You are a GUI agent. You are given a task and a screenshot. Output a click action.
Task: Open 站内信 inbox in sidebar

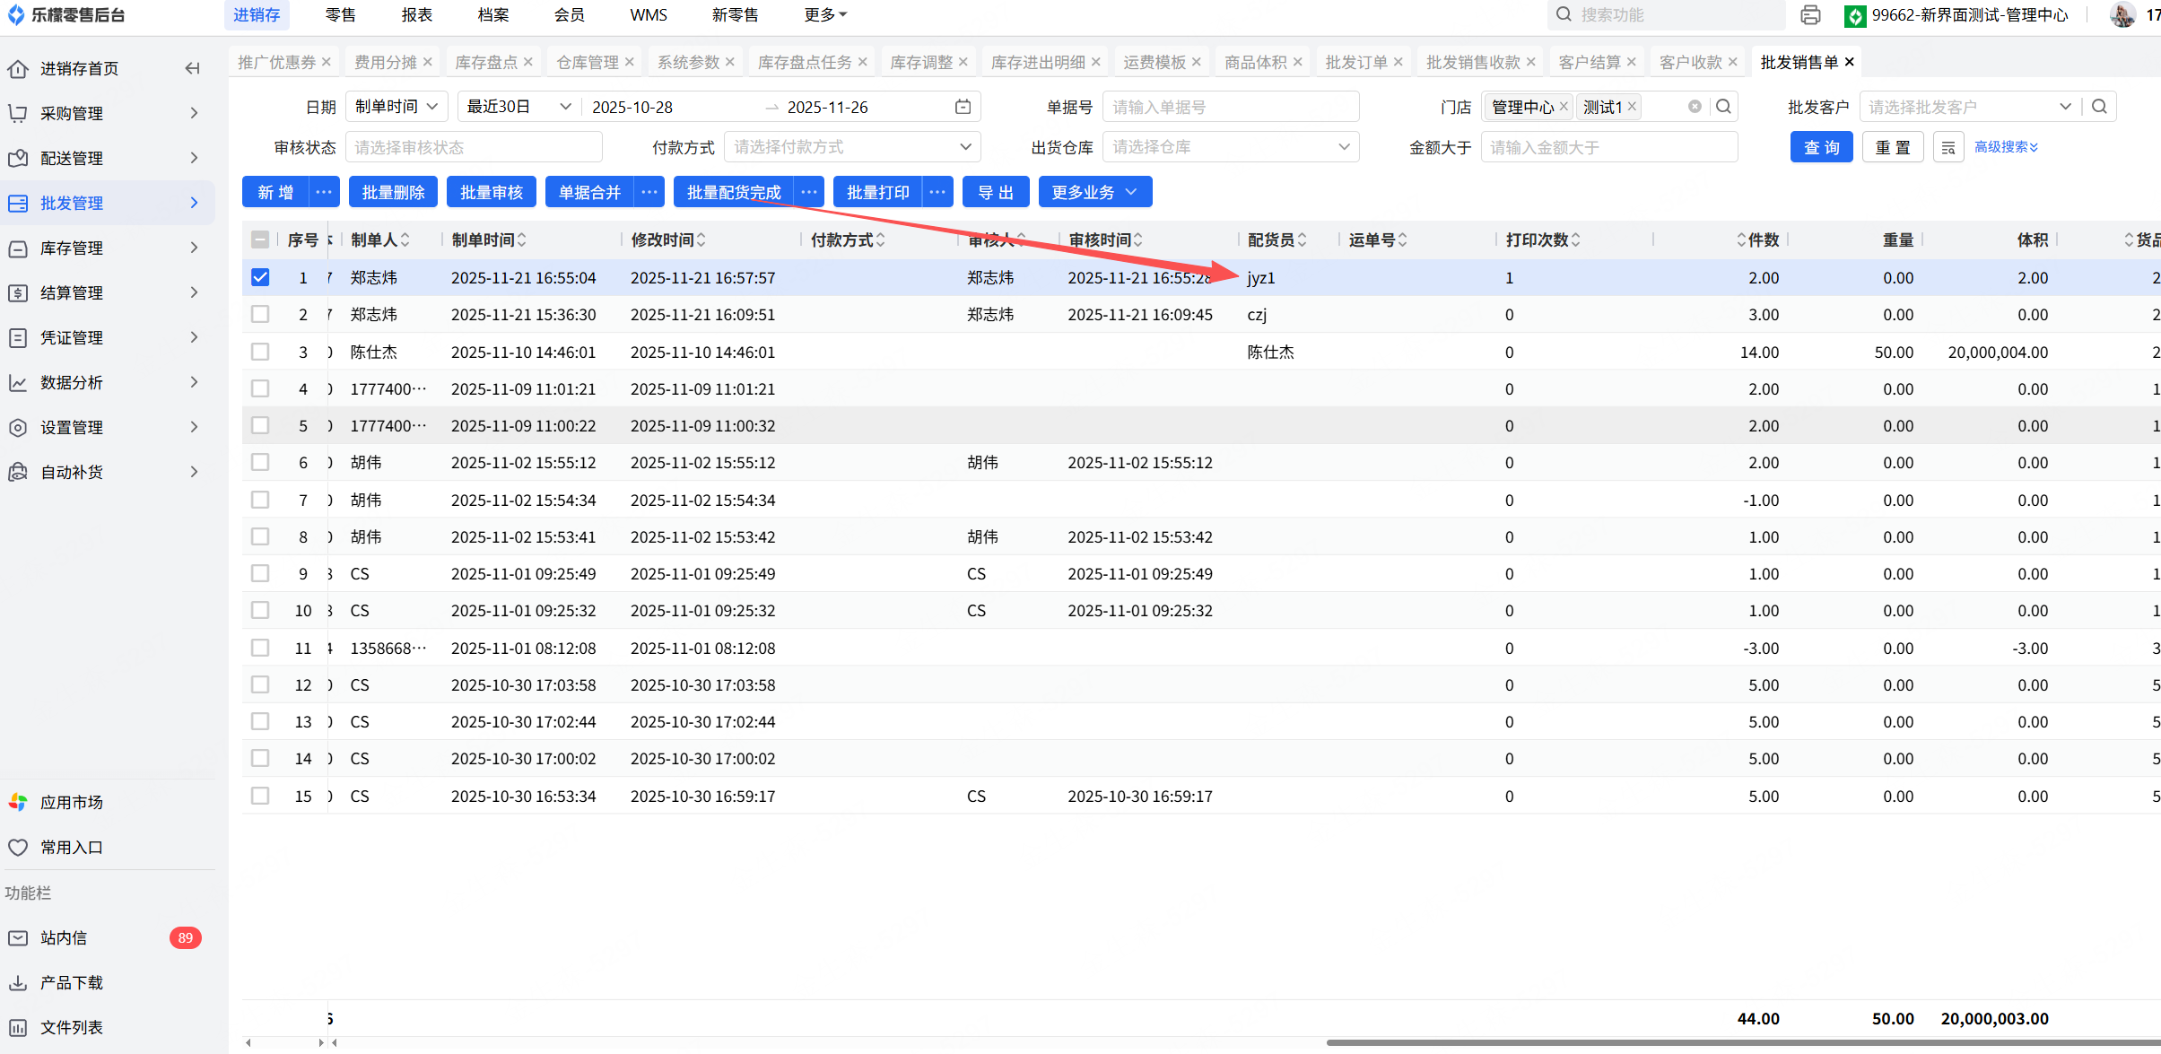click(x=63, y=937)
